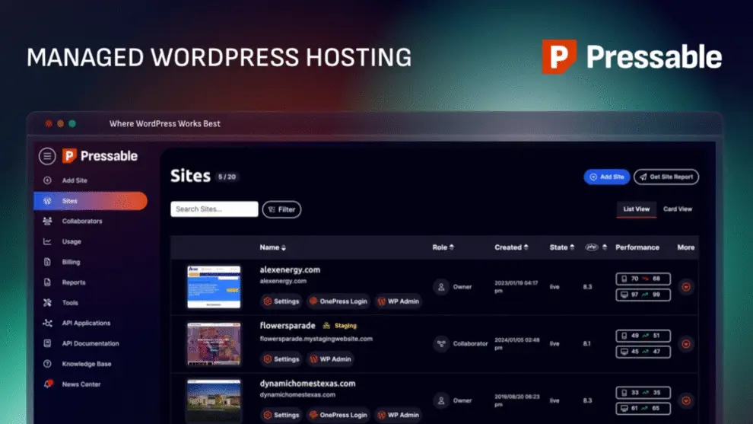Open the Usage section in sidebar

pos(71,242)
